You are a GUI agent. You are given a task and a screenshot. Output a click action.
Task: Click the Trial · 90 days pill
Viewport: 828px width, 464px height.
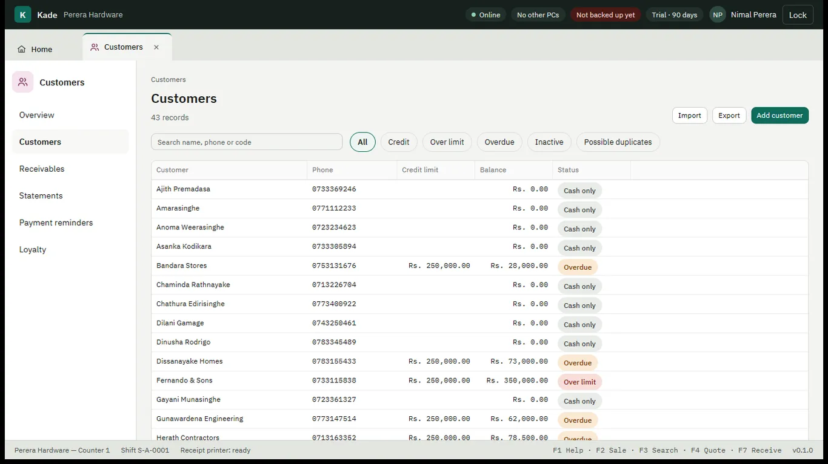675,15
